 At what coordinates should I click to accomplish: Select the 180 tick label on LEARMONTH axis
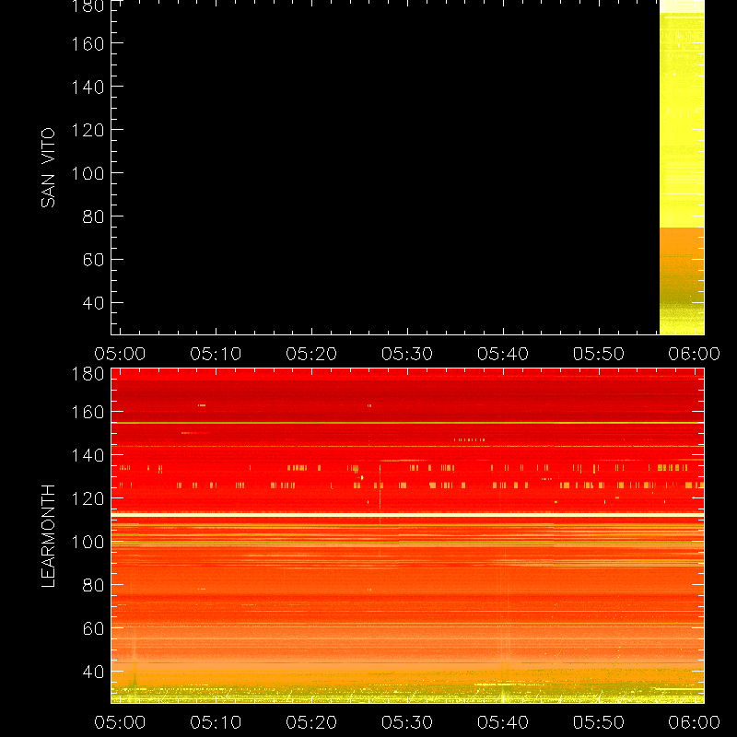(88, 374)
